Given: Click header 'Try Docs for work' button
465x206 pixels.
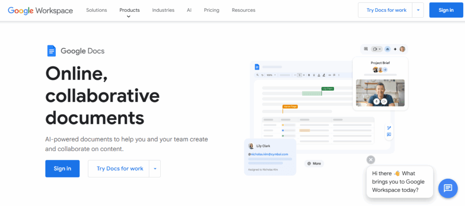Looking at the screenshot, I should pyautogui.click(x=386, y=10).
